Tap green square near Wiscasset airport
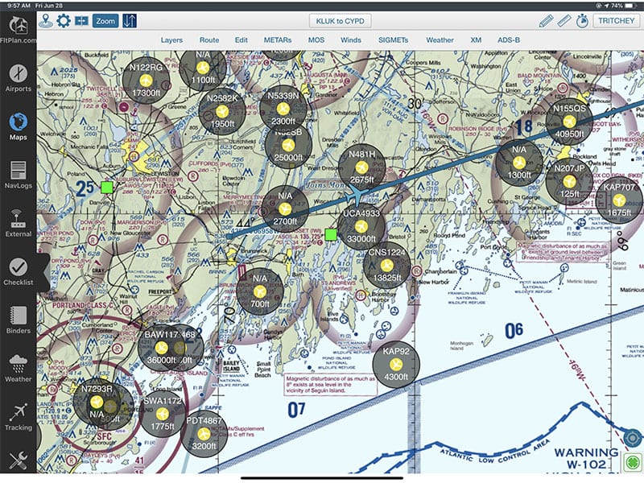Image resolution: width=644 pixels, height=483 pixels. [x=331, y=234]
